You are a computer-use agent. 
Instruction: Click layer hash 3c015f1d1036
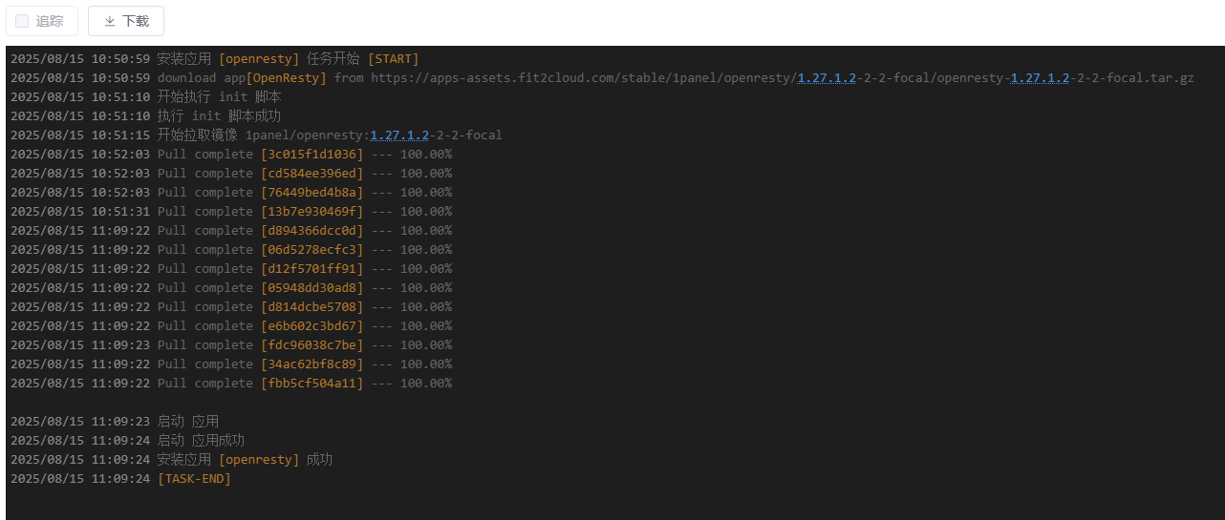312,155
